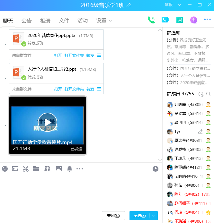Start a group video call
Image resolution: width=214 pixels, height=223 pixels.
click(165, 20)
